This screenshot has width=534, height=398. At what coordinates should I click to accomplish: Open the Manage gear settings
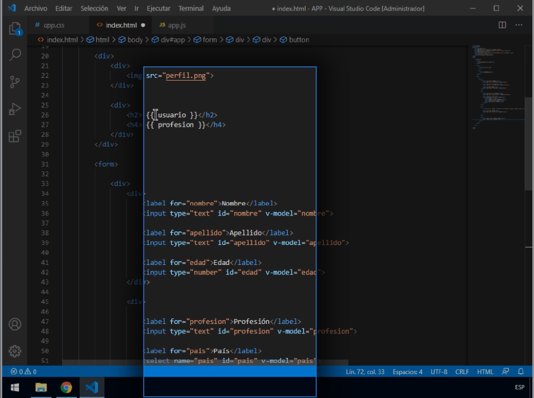click(15, 351)
